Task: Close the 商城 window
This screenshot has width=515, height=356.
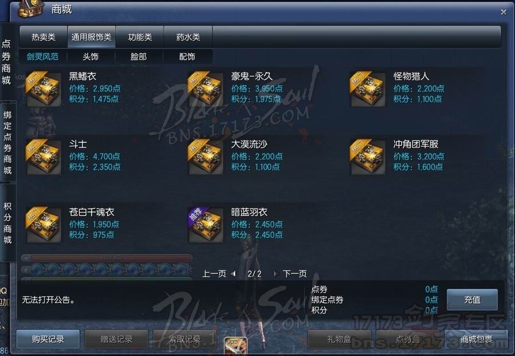Action: (504, 12)
